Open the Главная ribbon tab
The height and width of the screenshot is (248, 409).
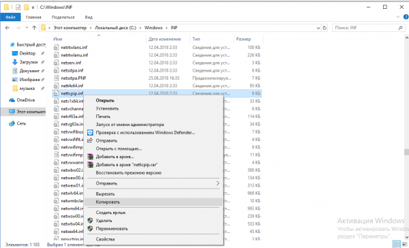tap(33, 17)
